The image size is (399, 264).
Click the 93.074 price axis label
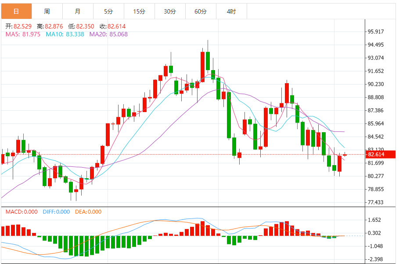point(376,58)
